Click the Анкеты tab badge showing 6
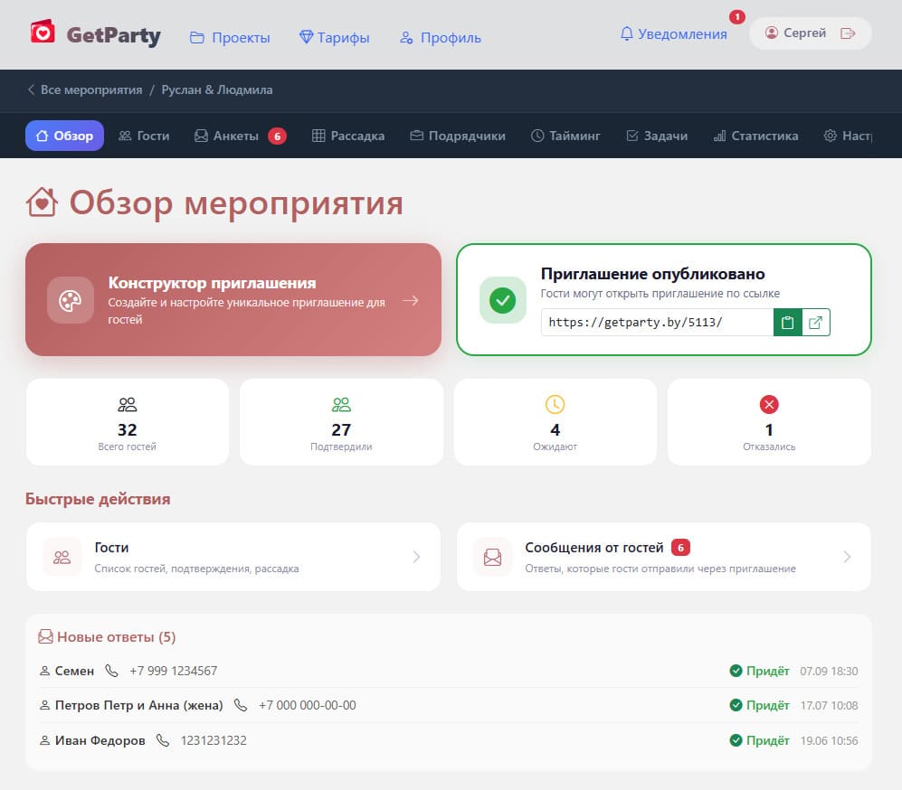 277,136
